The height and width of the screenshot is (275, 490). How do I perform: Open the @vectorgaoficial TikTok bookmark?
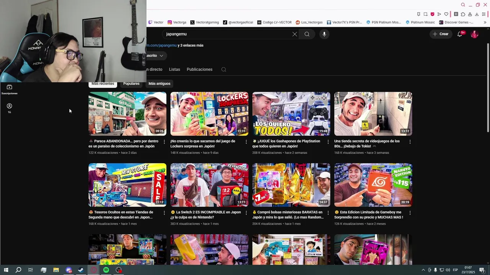(238, 22)
